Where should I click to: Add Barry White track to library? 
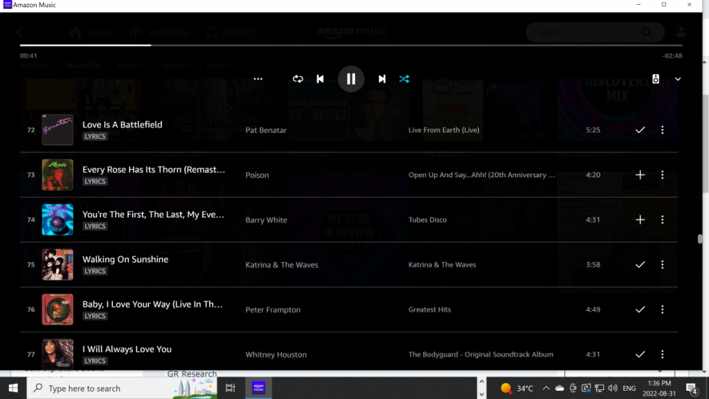[x=640, y=220]
